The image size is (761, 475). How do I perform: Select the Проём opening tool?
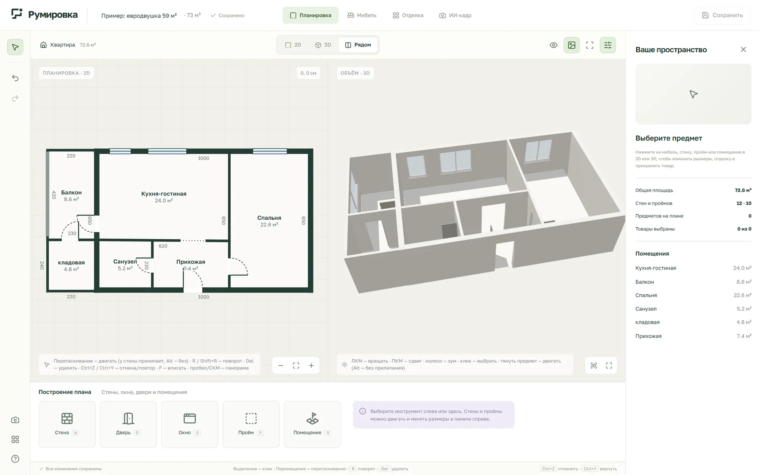pyautogui.click(x=251, y=424)
